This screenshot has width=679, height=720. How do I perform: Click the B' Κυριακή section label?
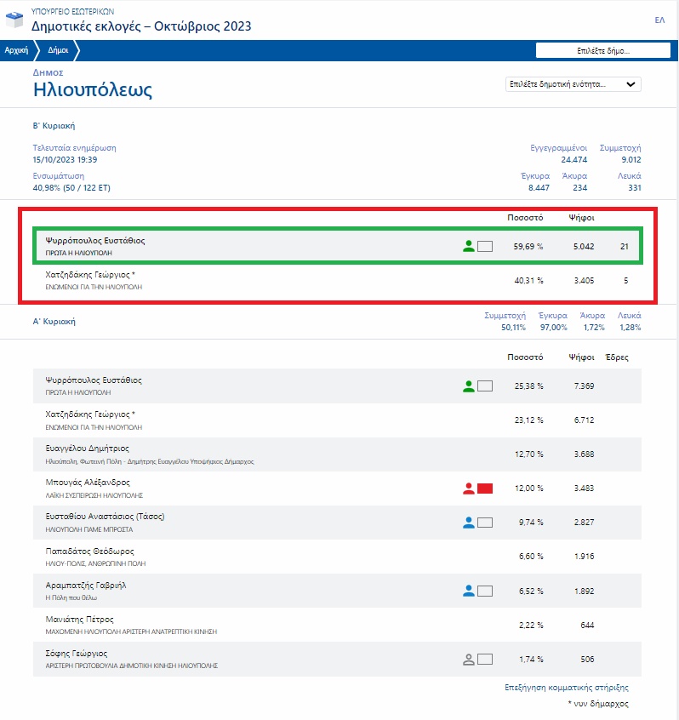tap(54, 126)
